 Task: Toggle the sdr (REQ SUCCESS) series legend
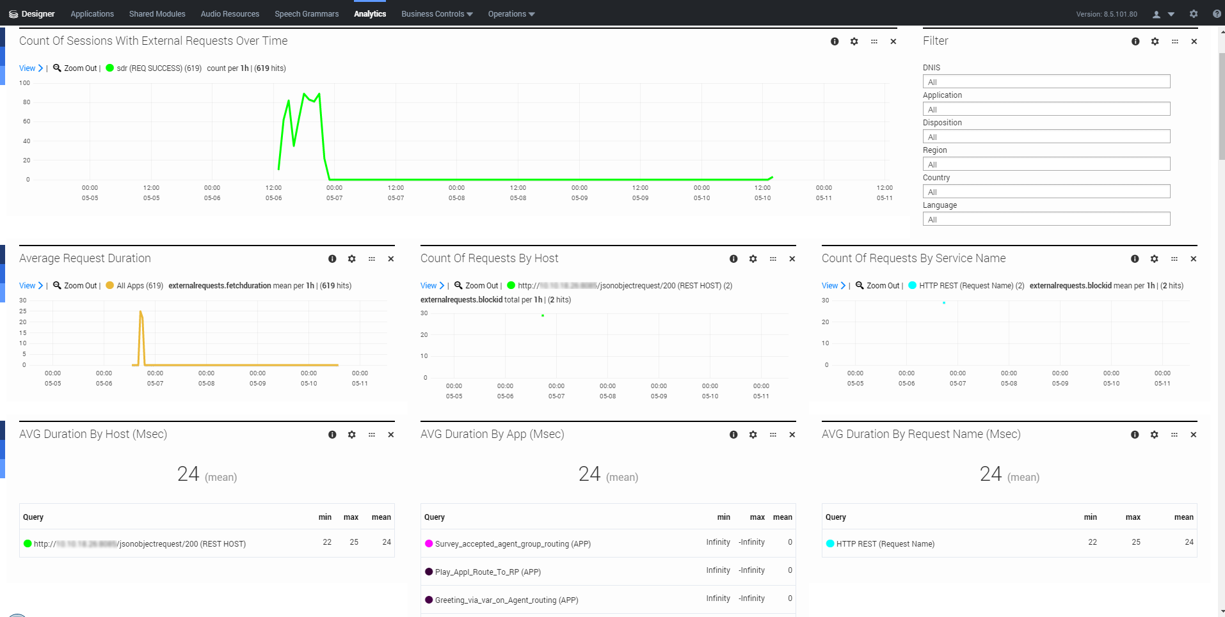coord(111,68)
